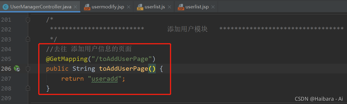Click the JSP file icon on usermodify.jsp tab

pos(87,7)
